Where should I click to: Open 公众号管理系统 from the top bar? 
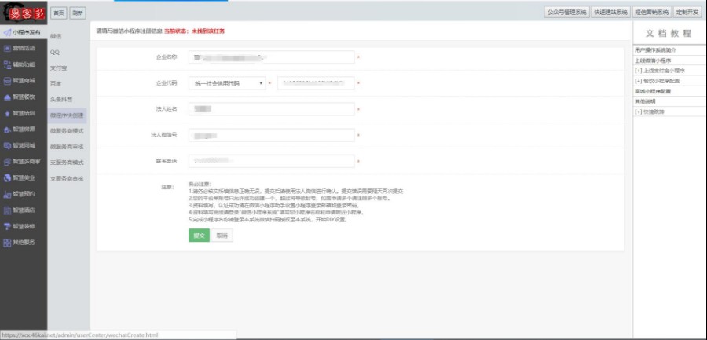coord(566,13)
